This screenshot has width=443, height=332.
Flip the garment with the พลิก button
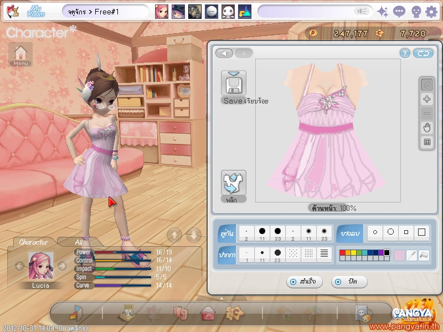click(x=234, y=183)
